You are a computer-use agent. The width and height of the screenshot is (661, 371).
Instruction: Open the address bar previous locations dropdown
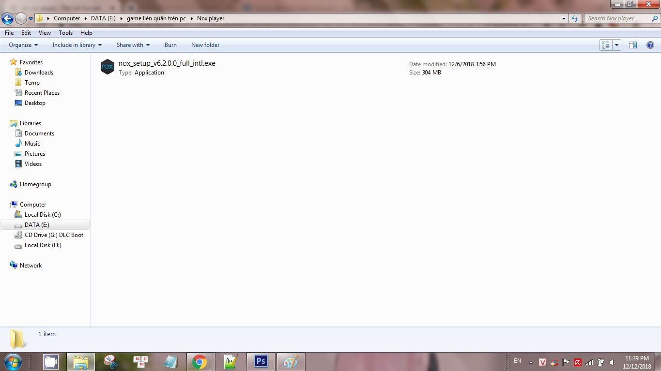coord(564,18)
